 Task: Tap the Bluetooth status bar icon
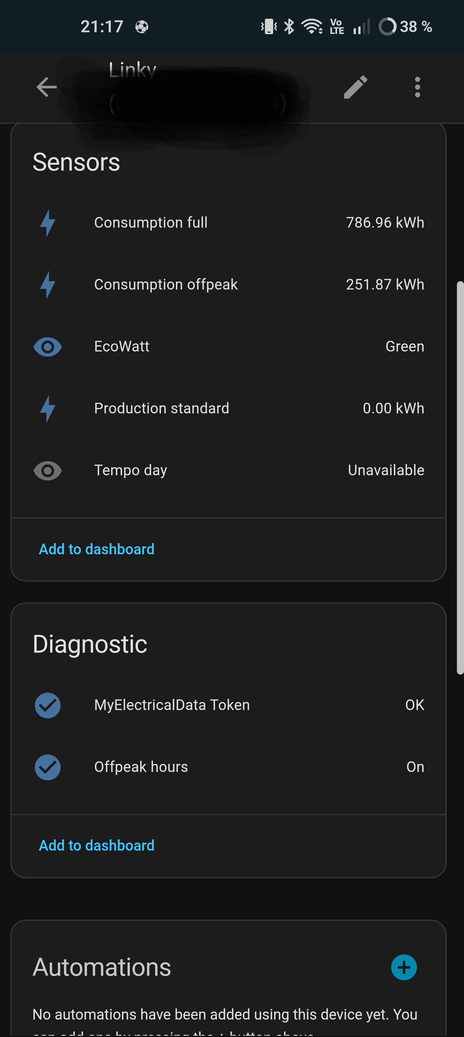(289, 26)
